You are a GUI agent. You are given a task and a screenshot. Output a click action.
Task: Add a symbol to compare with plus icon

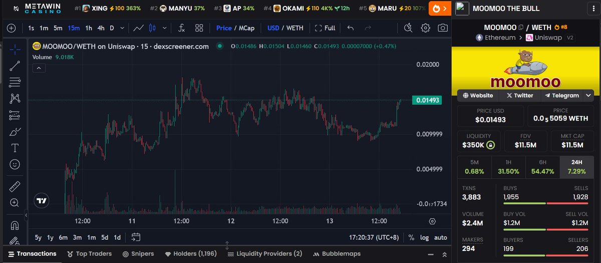(11, 28)
